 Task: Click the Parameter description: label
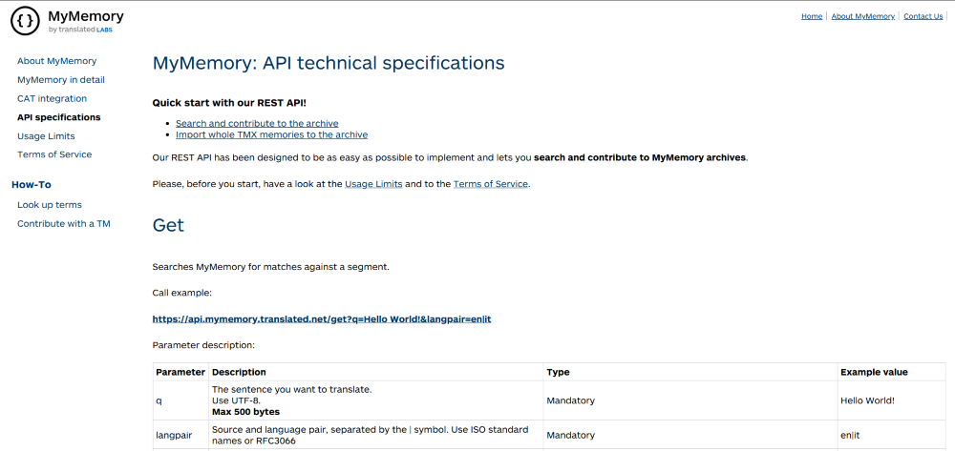click(x=203, y=345)
